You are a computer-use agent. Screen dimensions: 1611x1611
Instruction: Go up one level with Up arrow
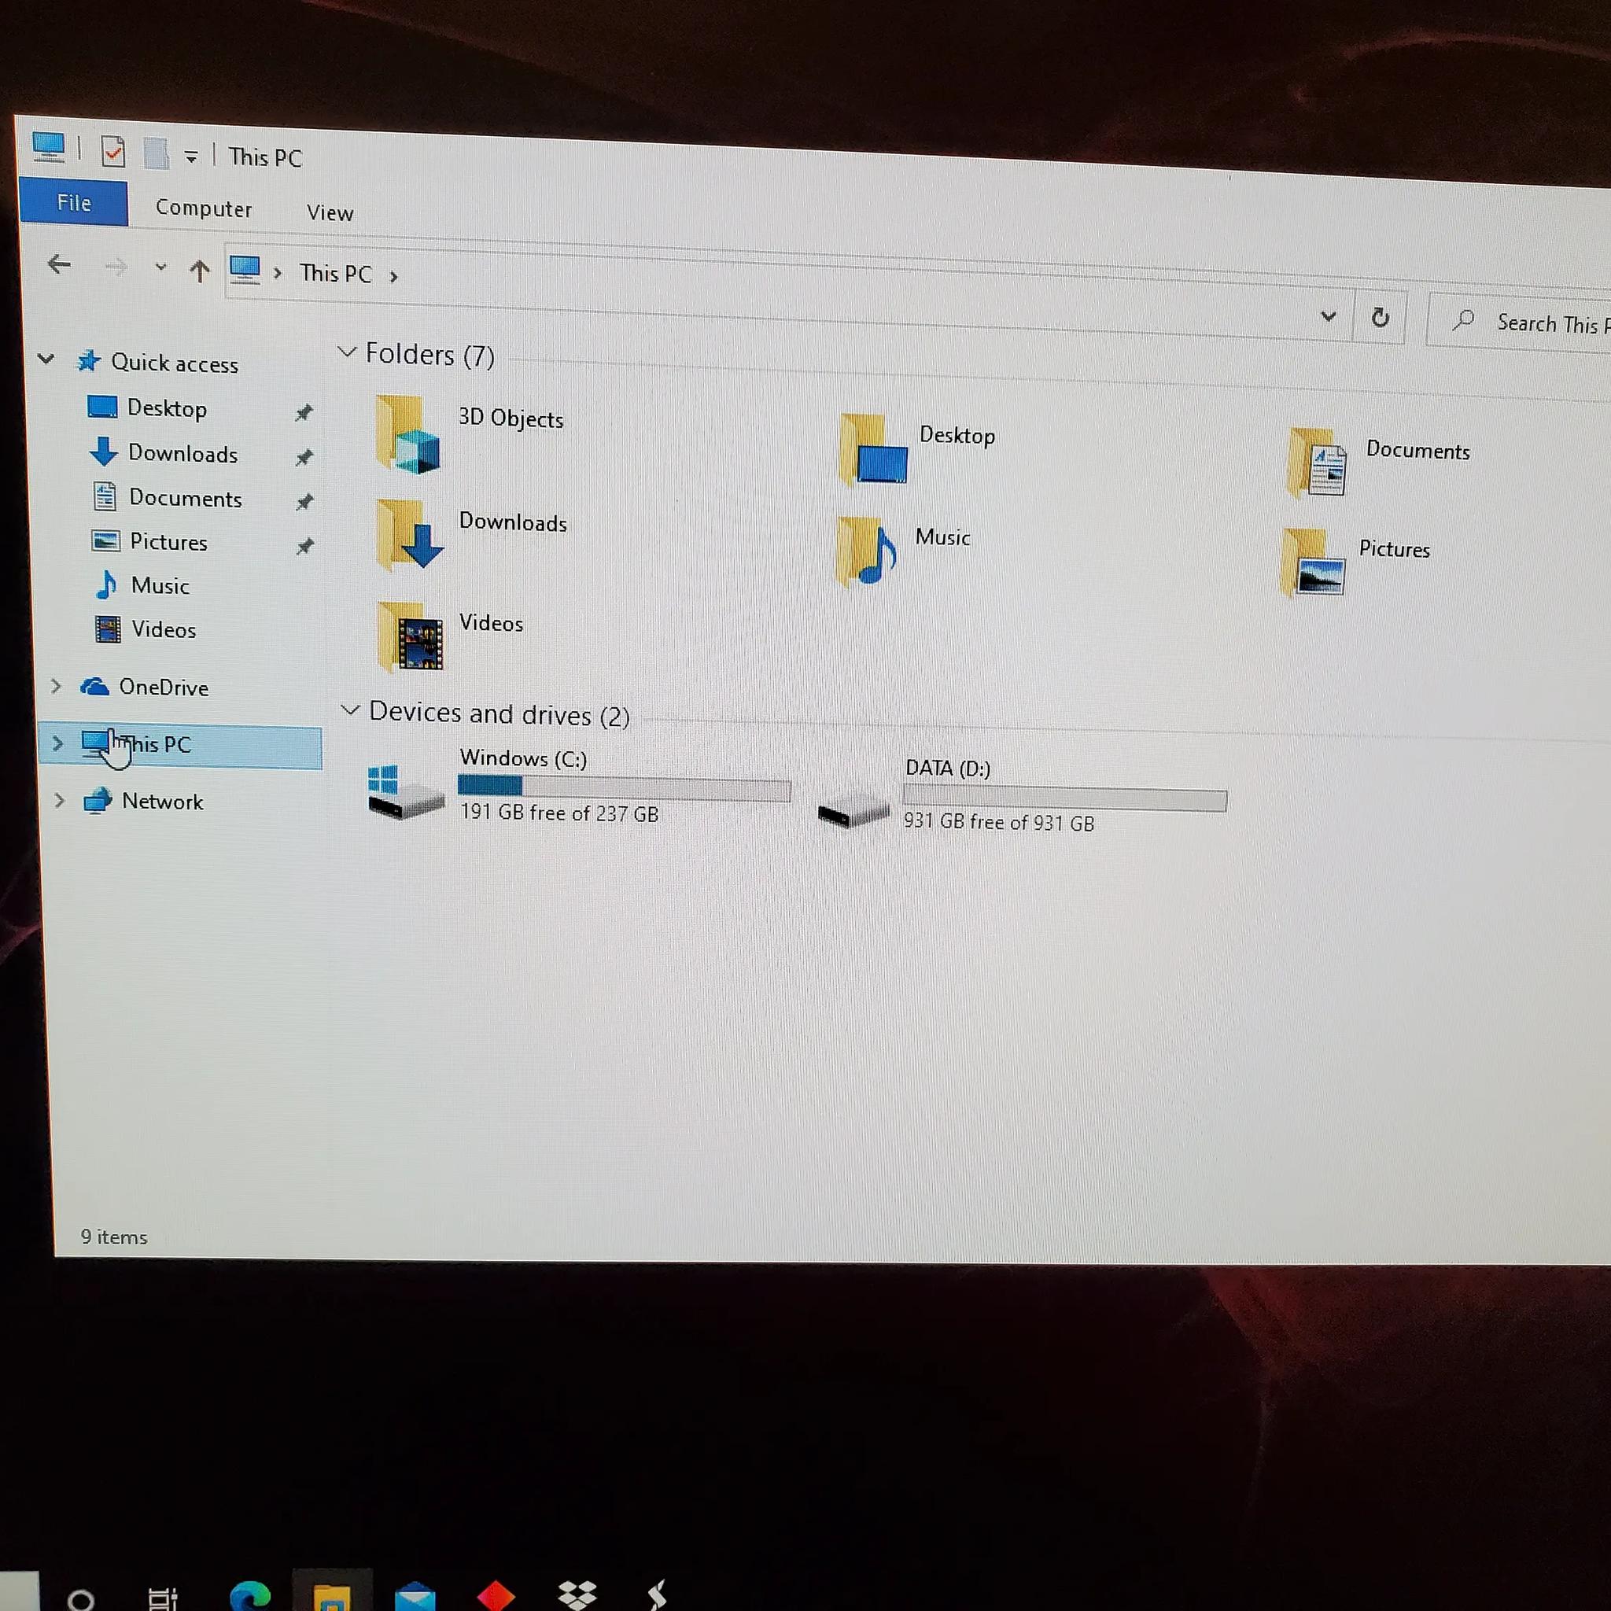[199, 270]
